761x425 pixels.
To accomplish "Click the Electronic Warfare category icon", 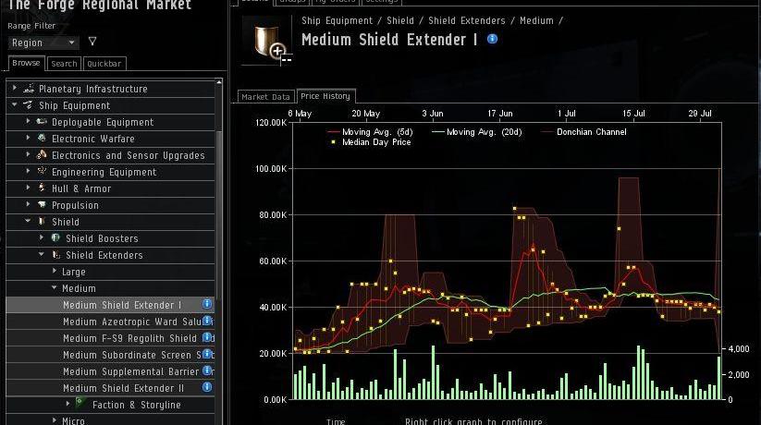I will 42,139.
